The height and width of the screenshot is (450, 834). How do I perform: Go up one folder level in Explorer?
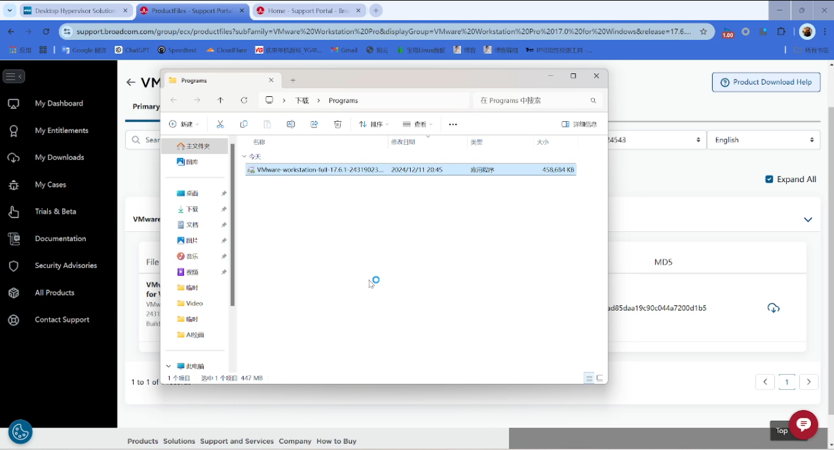(221, 100)
